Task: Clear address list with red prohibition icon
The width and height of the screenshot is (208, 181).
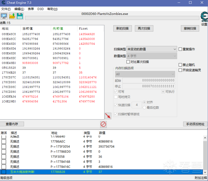Action: (103, 124)
